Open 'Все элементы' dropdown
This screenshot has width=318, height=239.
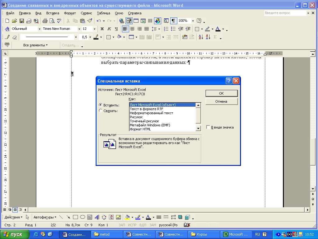point(35,45)
